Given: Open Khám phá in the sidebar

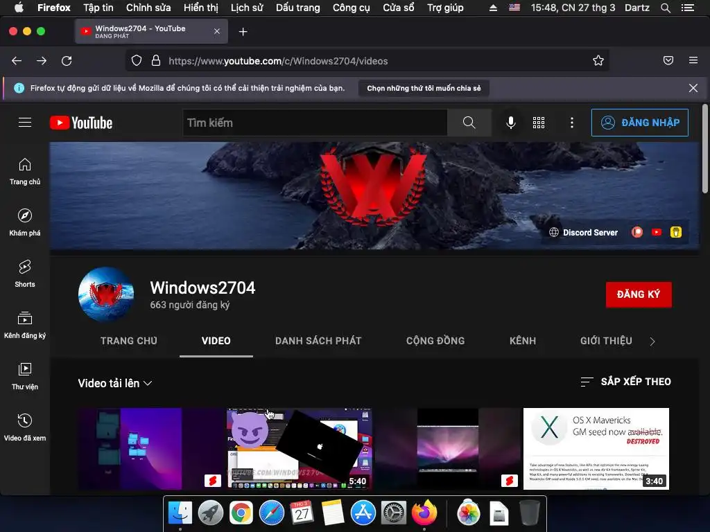Looking at the screenshot, I should [25, 222].
